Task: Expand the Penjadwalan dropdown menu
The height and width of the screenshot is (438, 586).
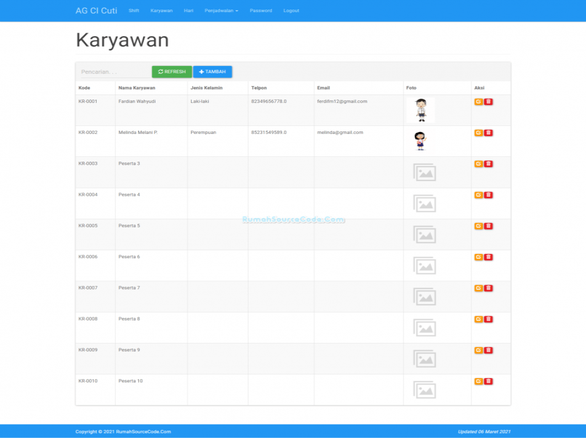Action: [x=221, y=10]
